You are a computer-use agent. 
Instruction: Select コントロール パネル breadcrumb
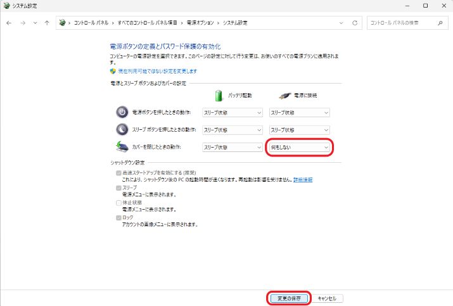(x=91, y=23)
